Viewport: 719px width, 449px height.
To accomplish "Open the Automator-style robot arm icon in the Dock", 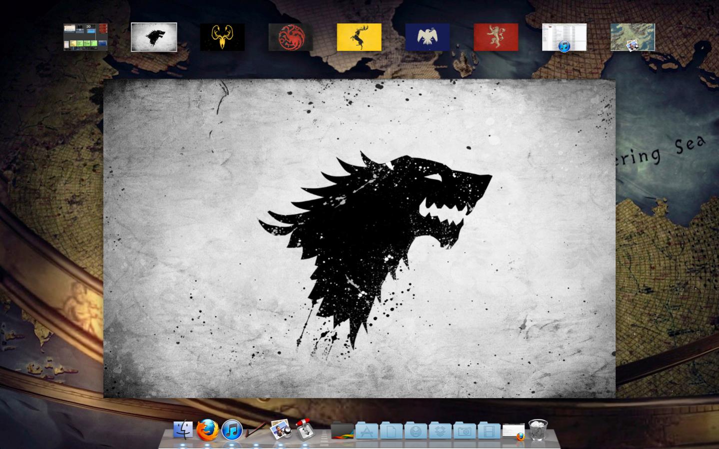I will tap(305, 430).
